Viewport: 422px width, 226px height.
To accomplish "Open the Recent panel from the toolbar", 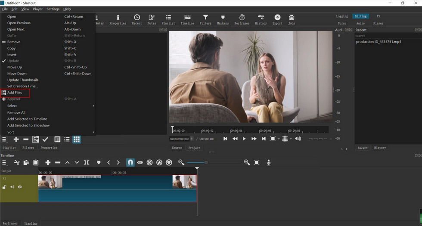I will (x=137, y=20).
